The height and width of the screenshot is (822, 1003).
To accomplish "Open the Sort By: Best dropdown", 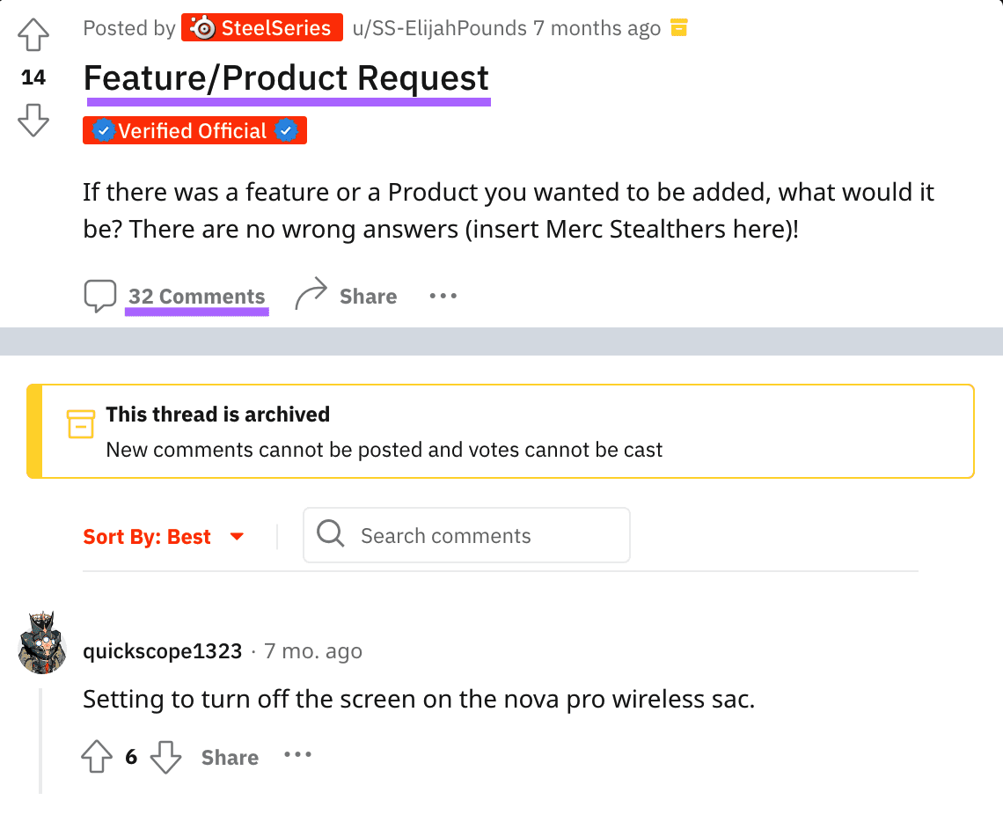I will point(147,537).
